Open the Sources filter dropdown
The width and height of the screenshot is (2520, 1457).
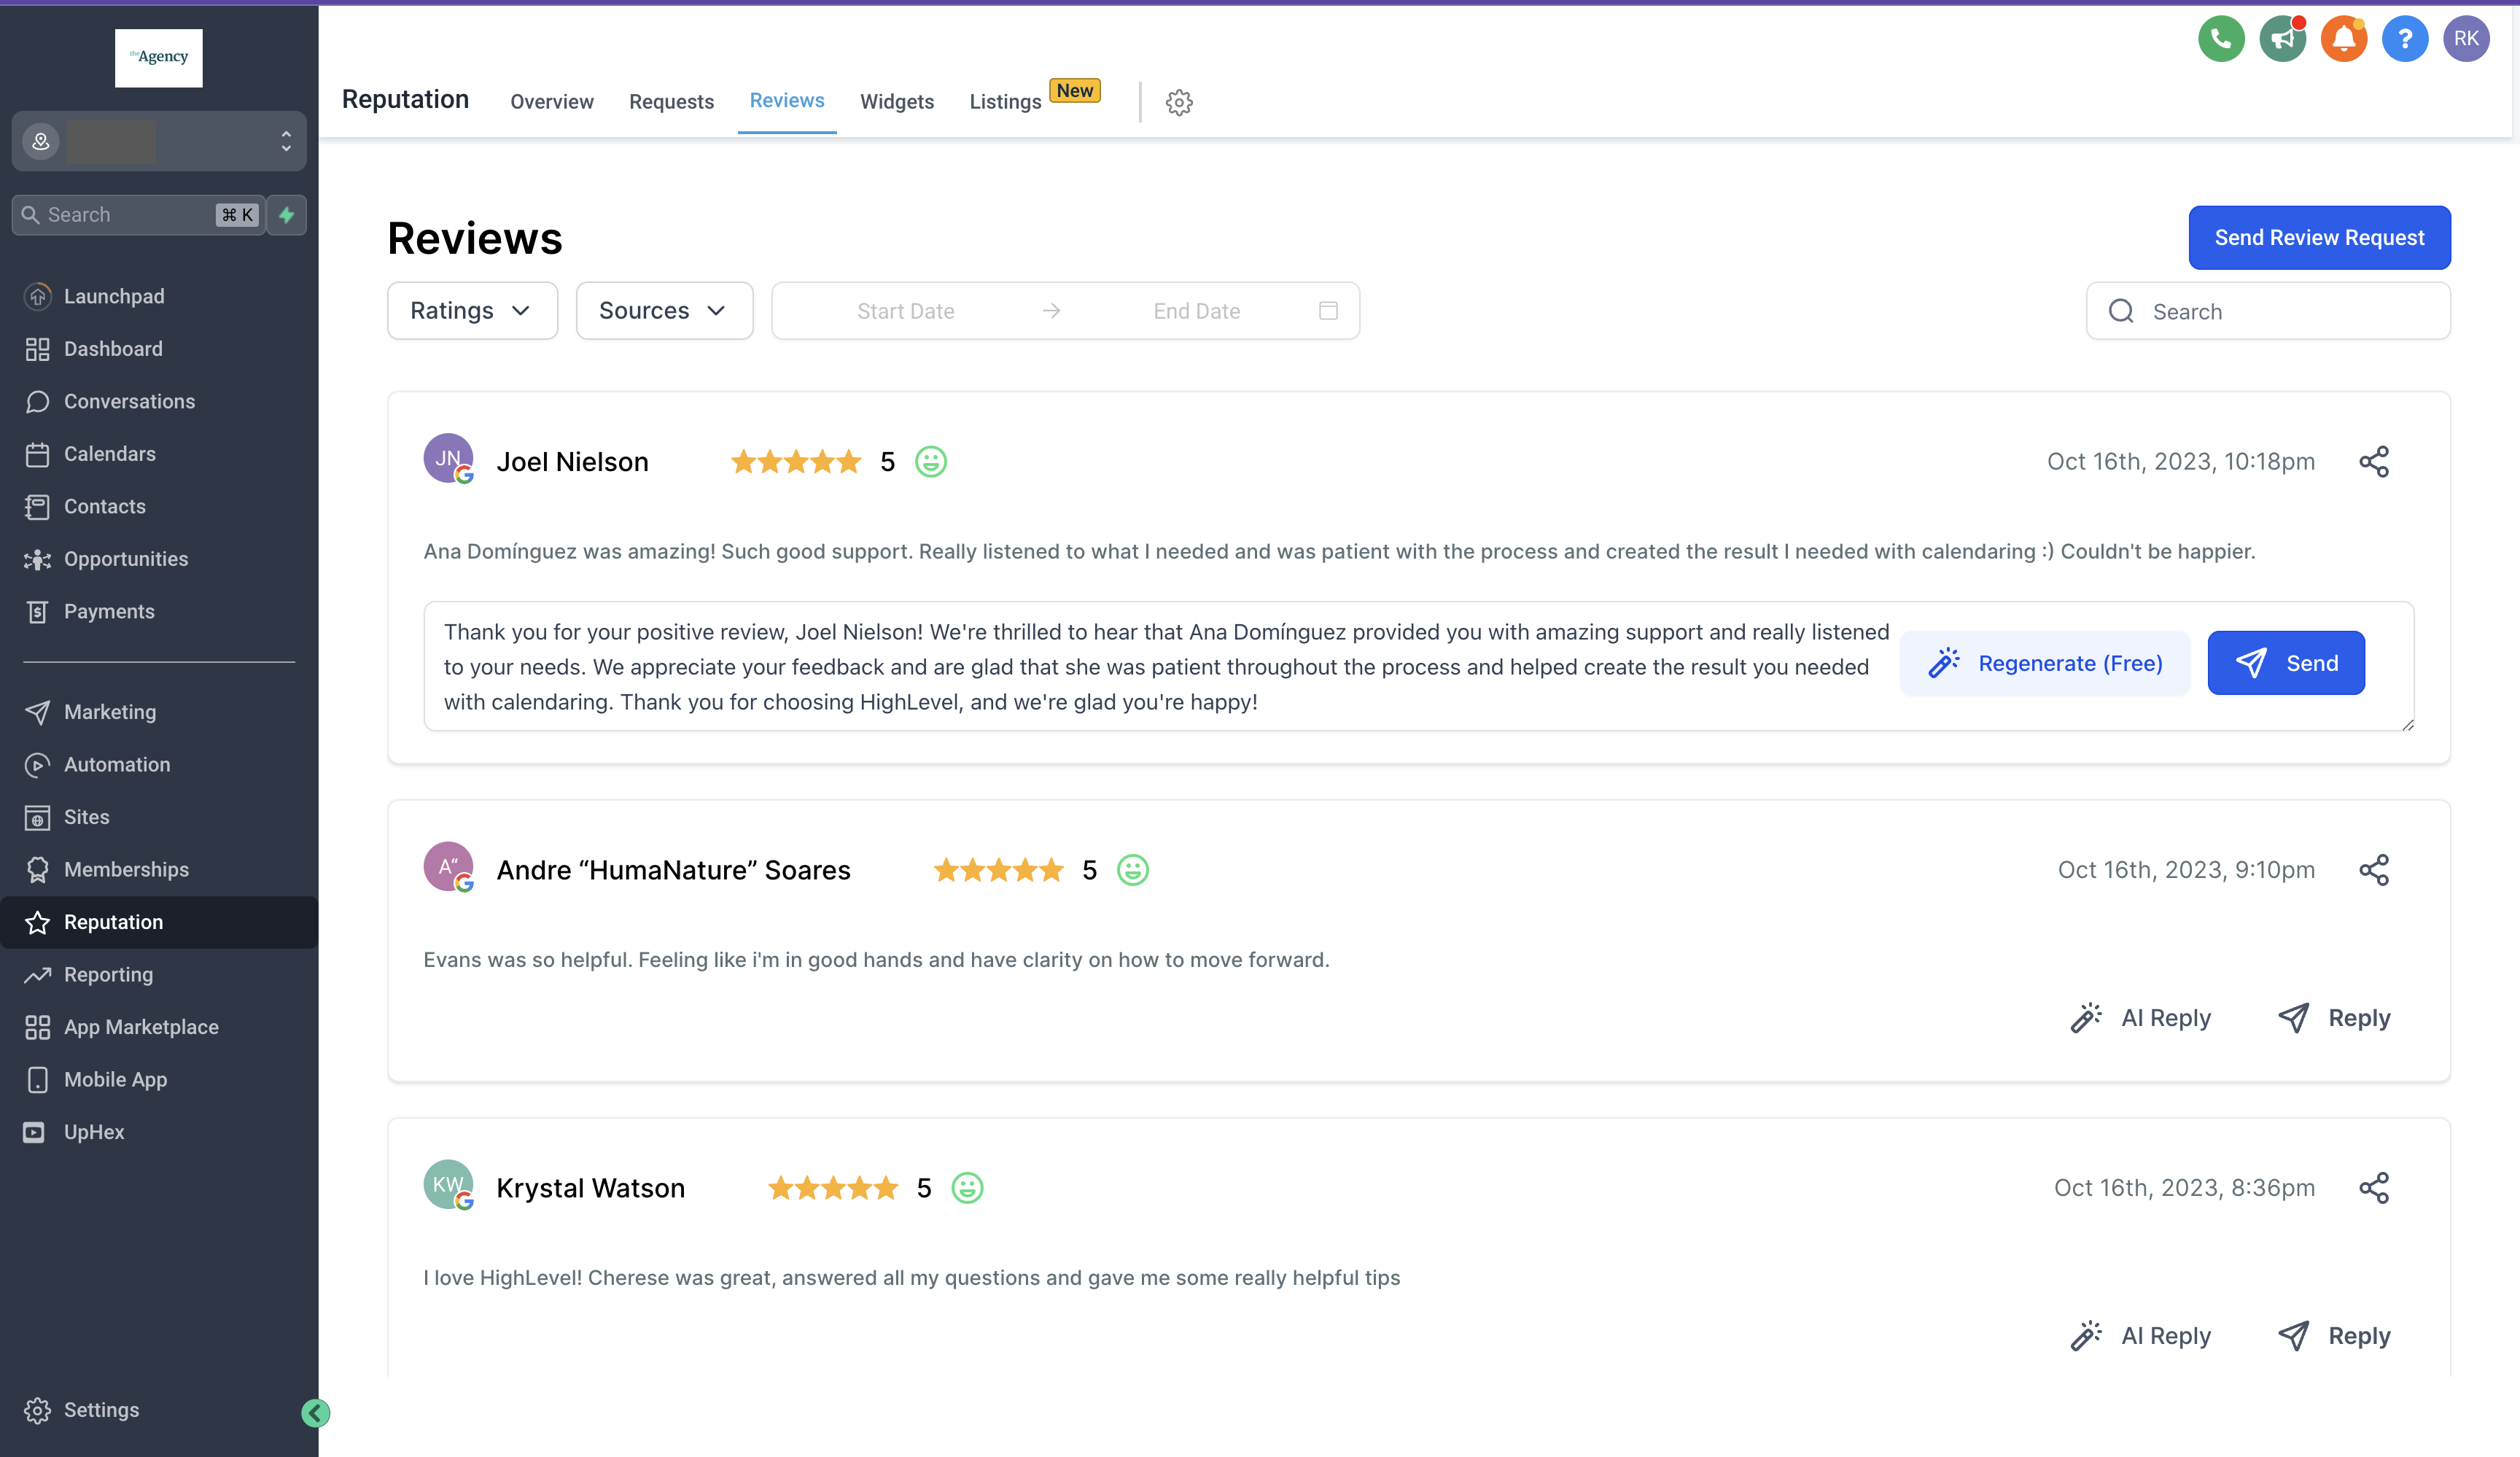point(664,311)
